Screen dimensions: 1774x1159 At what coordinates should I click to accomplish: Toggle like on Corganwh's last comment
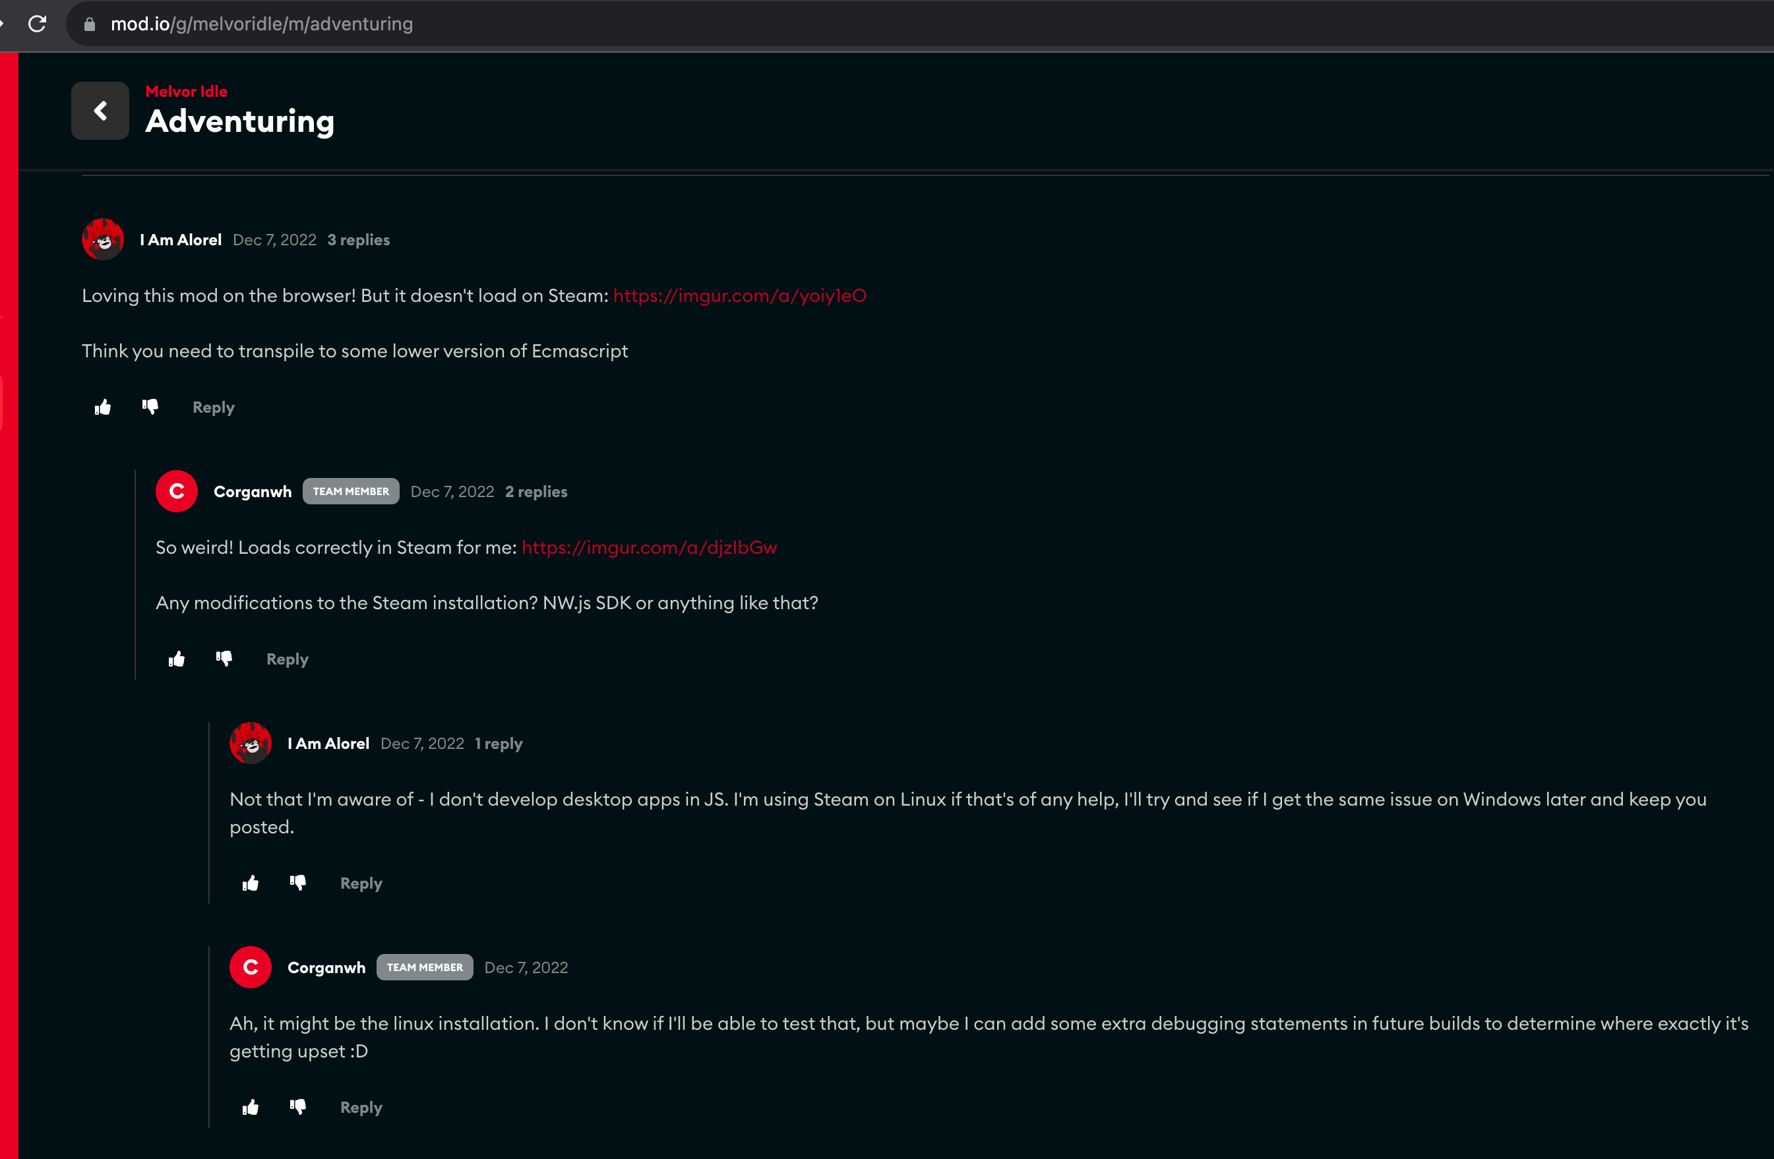pyautogui.click(x=251, y=1108)
